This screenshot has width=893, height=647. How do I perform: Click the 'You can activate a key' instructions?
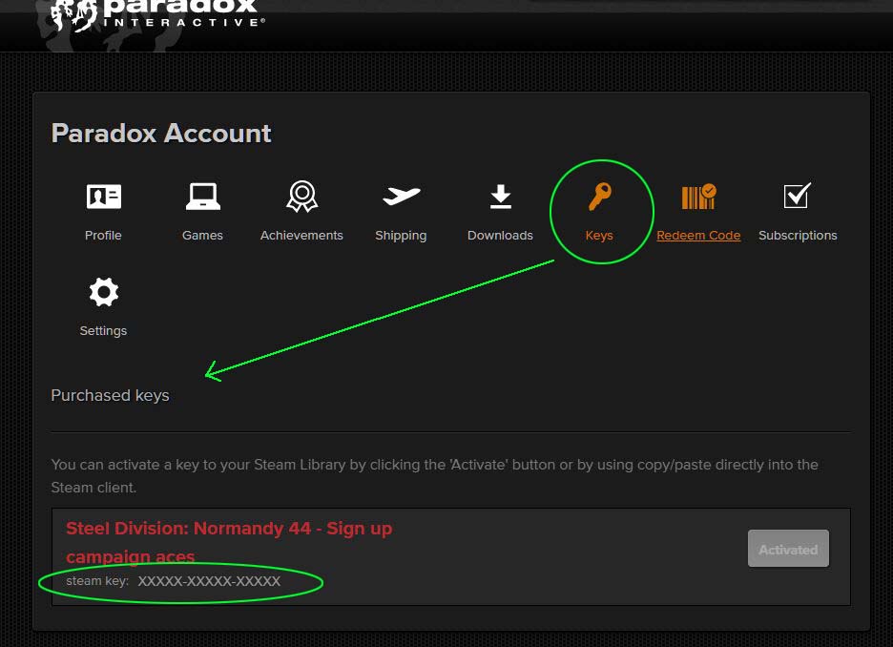(434, 476)
